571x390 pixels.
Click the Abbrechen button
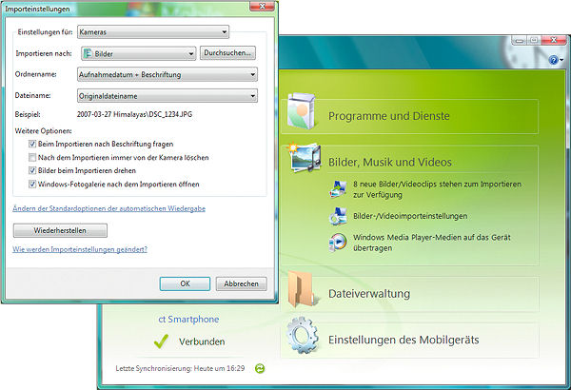point(241,283)
